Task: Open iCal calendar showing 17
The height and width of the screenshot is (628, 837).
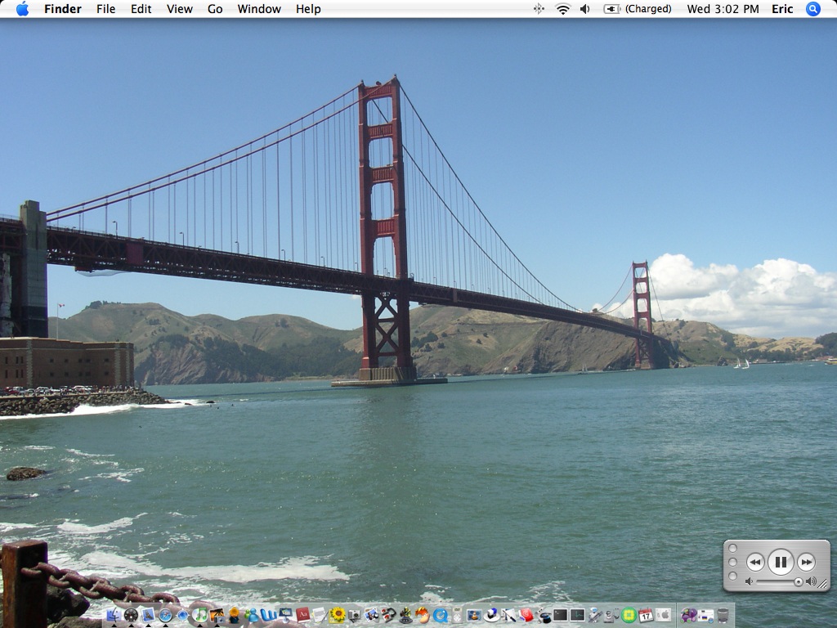Action: pos(646,615)
